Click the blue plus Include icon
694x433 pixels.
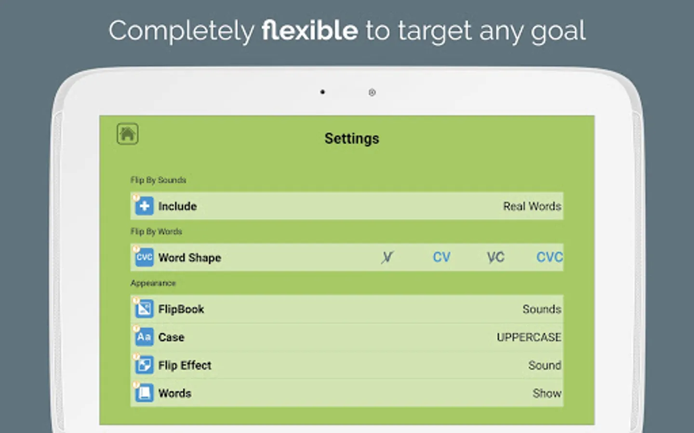(x=144, y=206)
